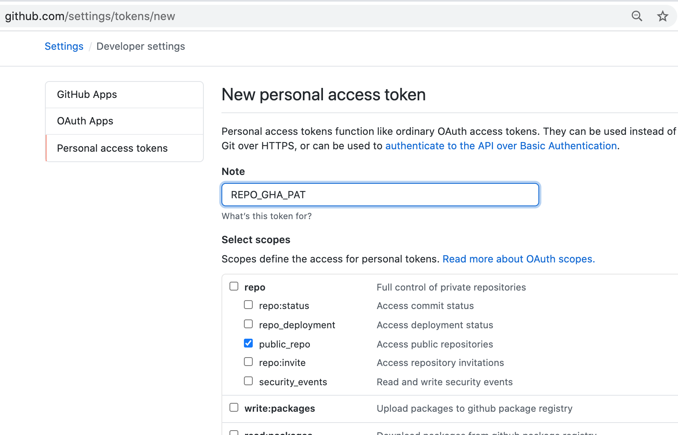Click the zoom magnifier icon in address bar
The image size is (678, 435).
[x=637, y=16]
